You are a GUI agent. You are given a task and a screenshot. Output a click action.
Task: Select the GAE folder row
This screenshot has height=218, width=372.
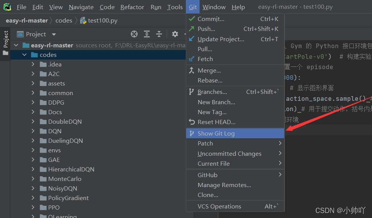(98, 160)
